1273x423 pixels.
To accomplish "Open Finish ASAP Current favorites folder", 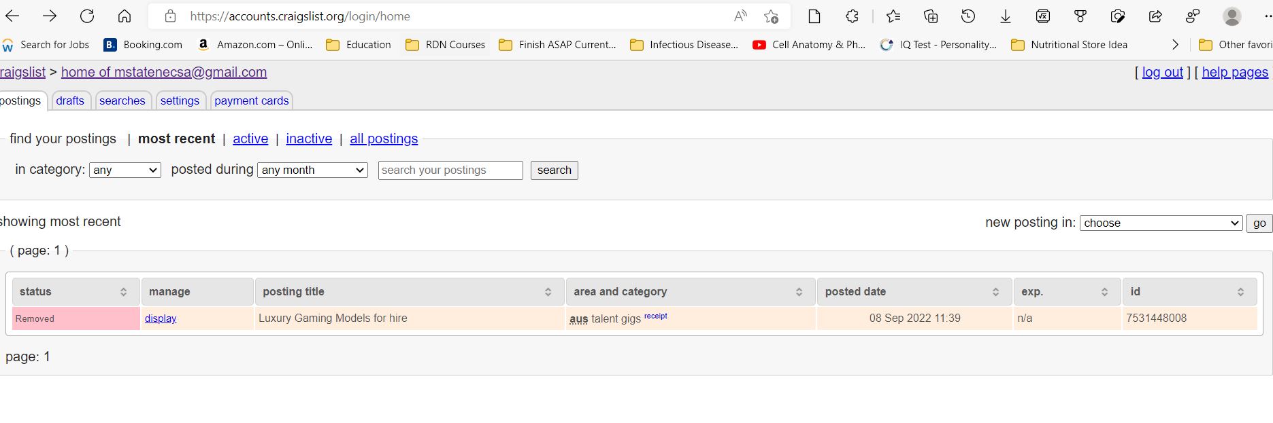I will click(557, 45).
